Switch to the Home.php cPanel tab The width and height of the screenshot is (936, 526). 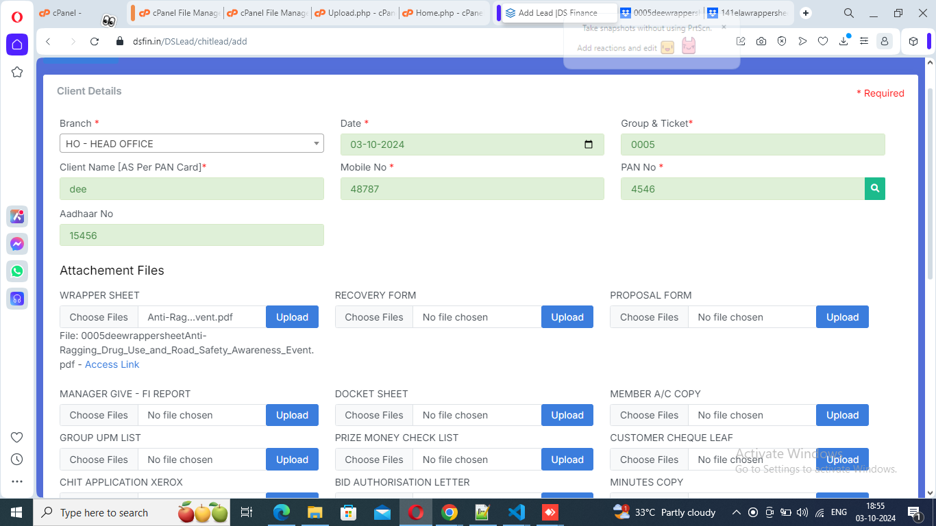(443, 13)
